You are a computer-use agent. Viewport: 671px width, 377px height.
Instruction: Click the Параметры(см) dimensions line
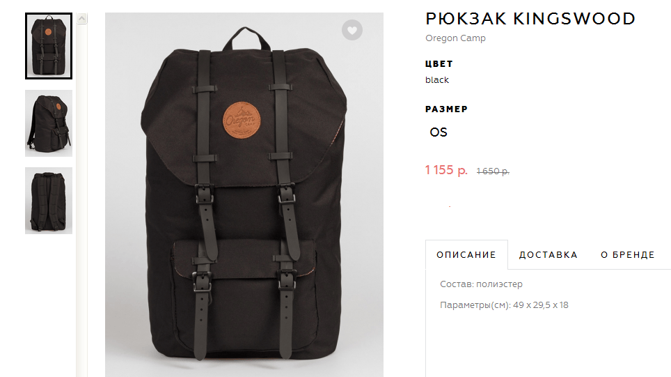(504, 305)
